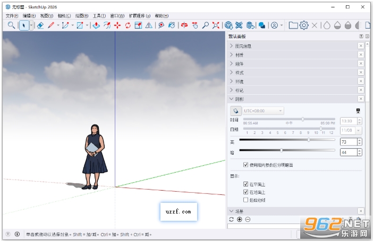Select the Zoom magnifier tool
This screenshot has width=374, height=242.
[206, 25]
